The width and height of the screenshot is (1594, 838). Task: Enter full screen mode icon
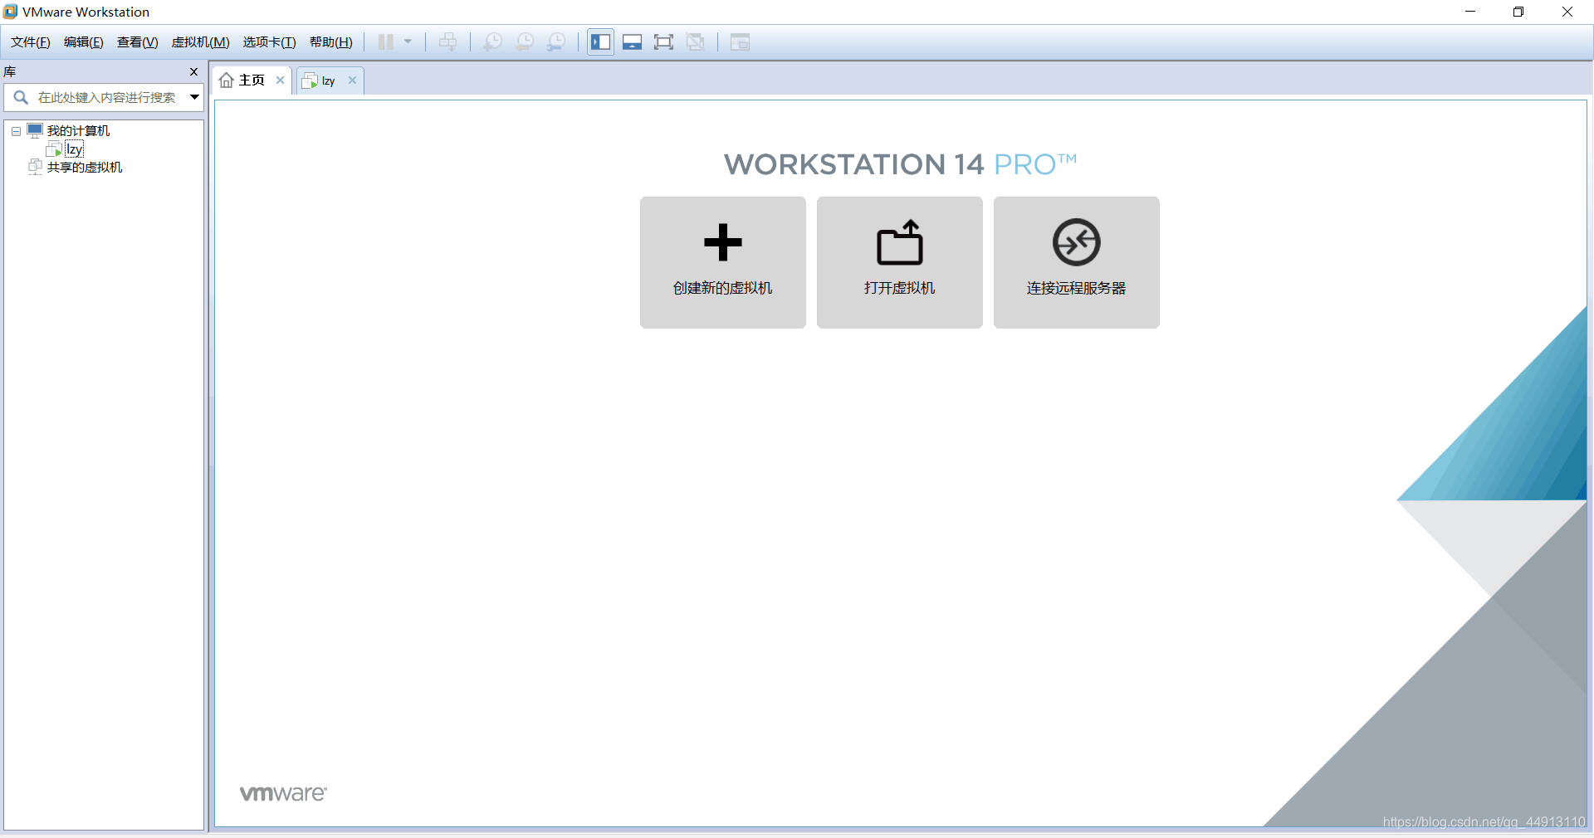pyautogui.click(x=663, y=42)
